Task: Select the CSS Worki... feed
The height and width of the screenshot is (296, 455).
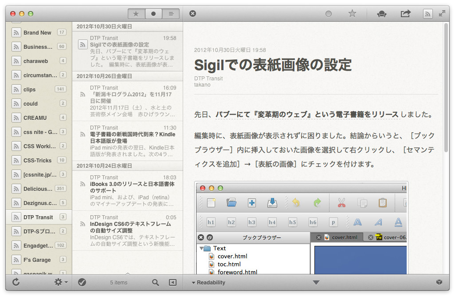Action: (x=39, y=146)
